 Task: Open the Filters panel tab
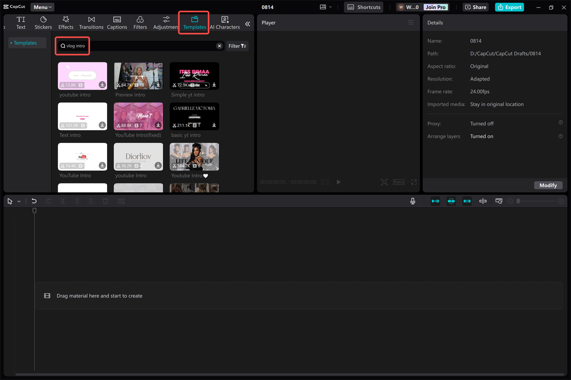click(x=140, y=23)
